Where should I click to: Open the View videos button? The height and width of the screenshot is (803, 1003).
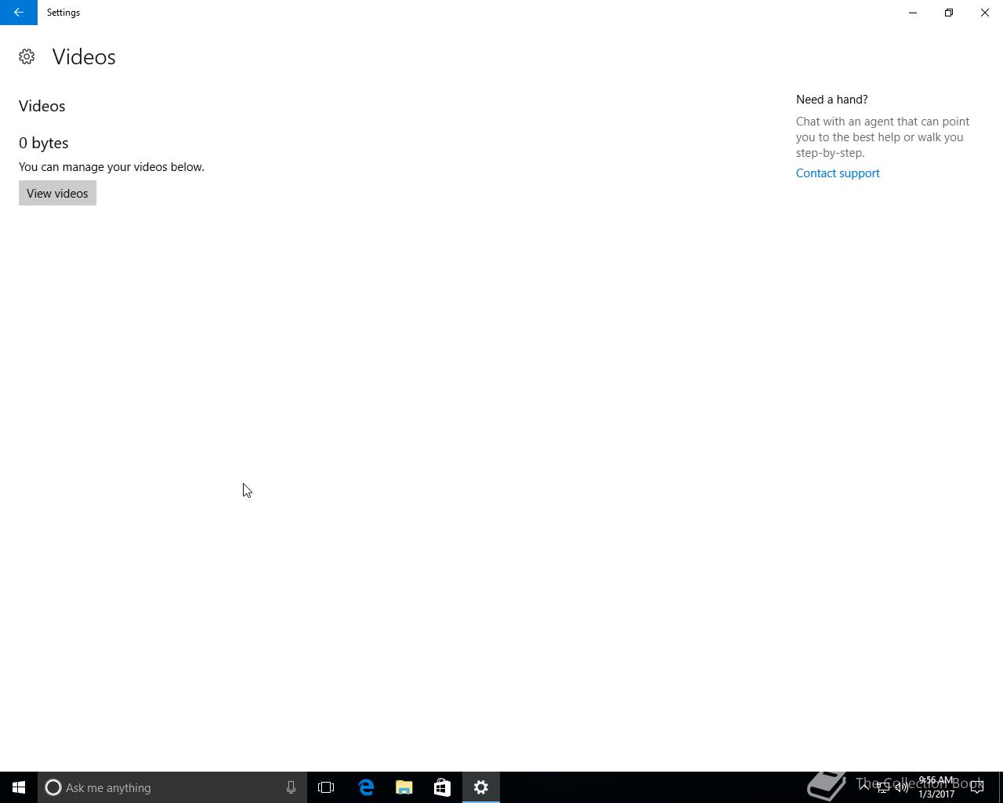(57, 193)
